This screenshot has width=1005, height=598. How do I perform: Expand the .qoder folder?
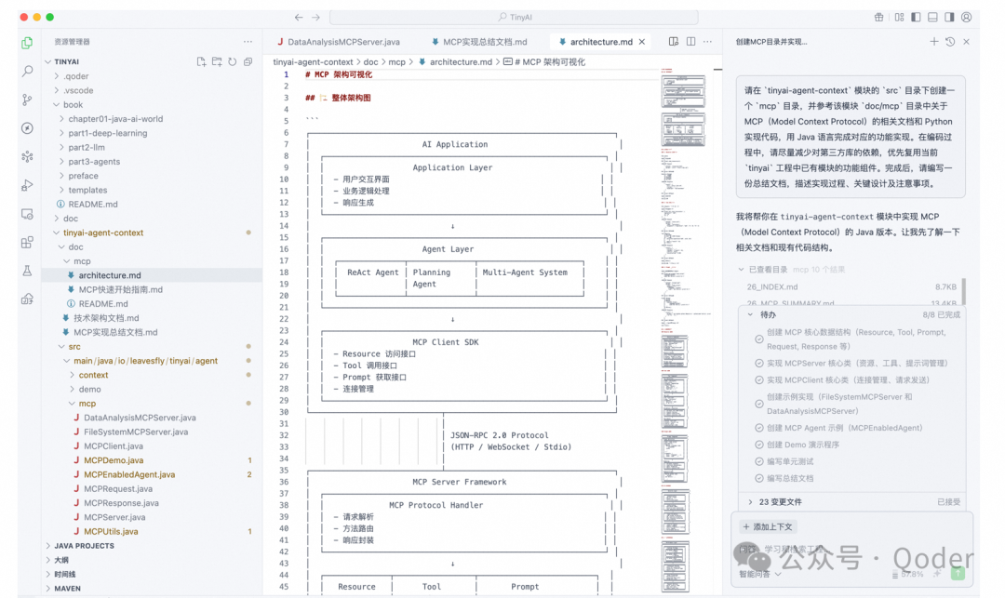(x=75, y=76)
